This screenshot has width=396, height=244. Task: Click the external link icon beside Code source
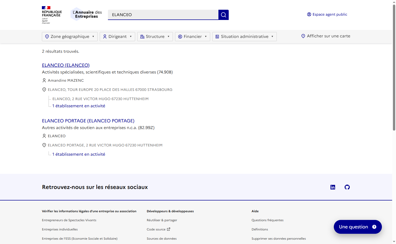pos(169,229)
